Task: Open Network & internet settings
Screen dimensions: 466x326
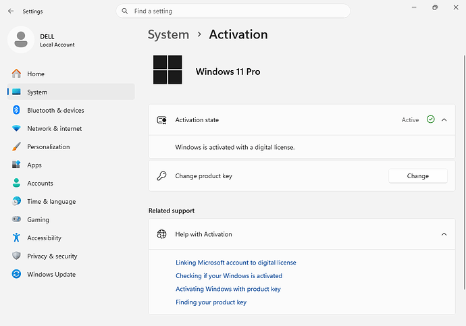Action: (x=71, y=128)
